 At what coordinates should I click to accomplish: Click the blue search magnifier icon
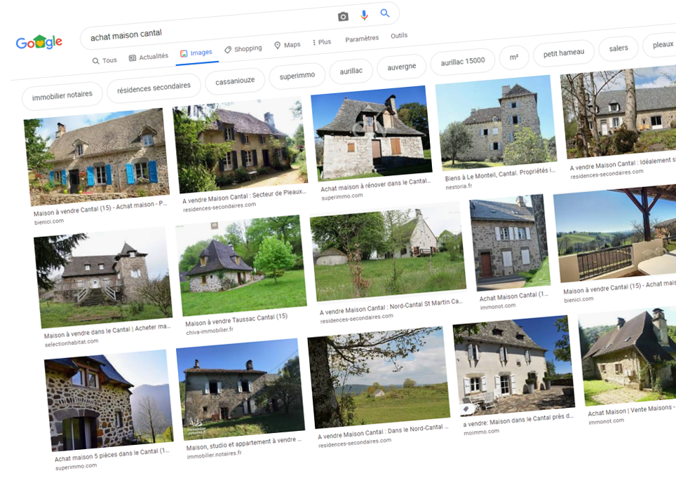(x=385, y=13)
